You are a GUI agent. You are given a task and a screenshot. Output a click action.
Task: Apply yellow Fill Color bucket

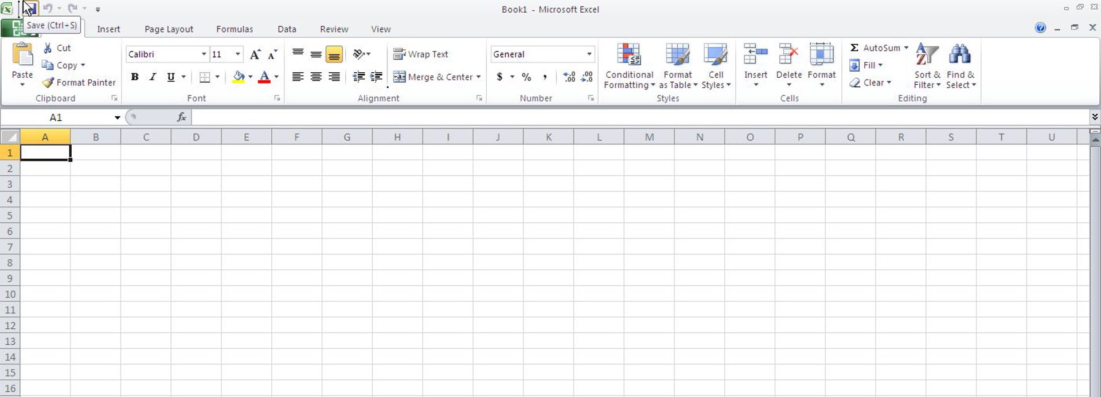[239, 77]
